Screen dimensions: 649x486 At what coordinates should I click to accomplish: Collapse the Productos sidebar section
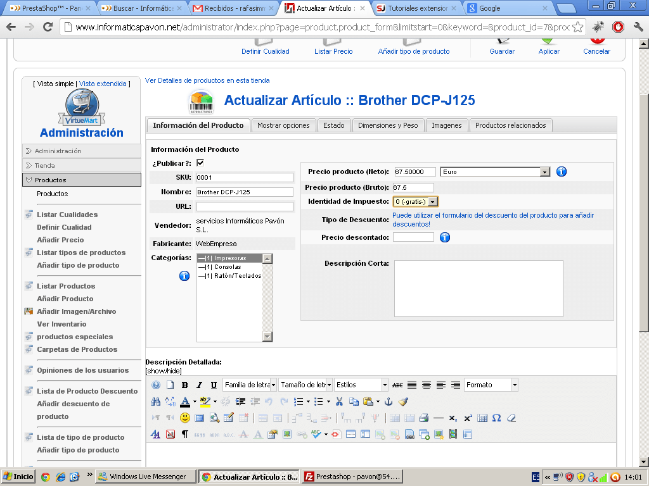point(82,180)
